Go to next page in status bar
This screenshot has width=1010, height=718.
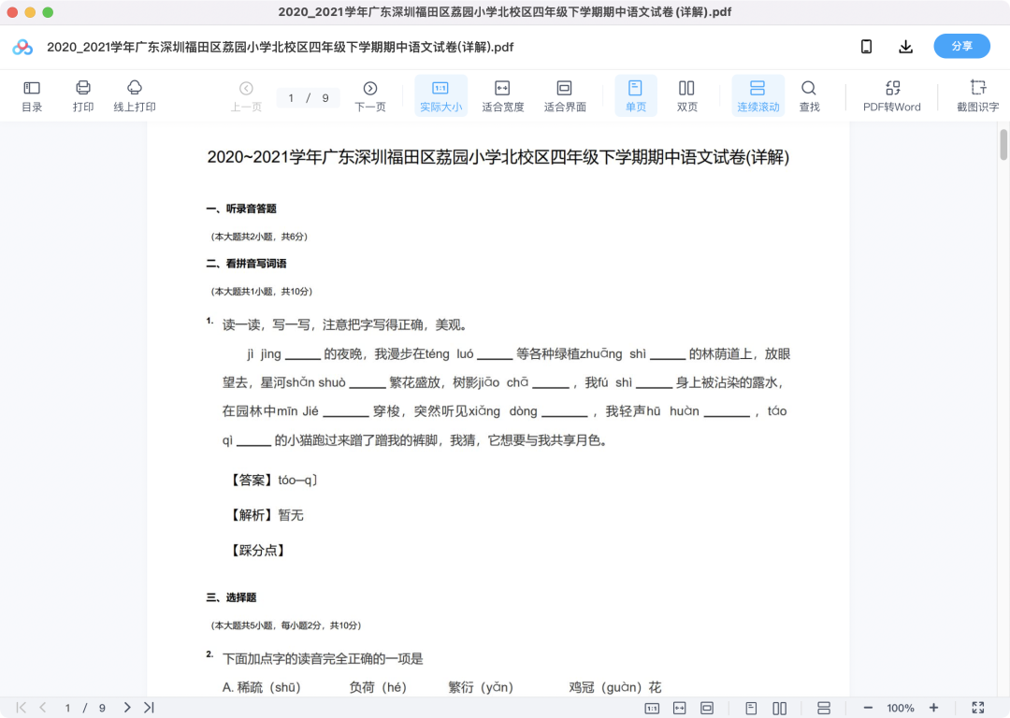127,708
